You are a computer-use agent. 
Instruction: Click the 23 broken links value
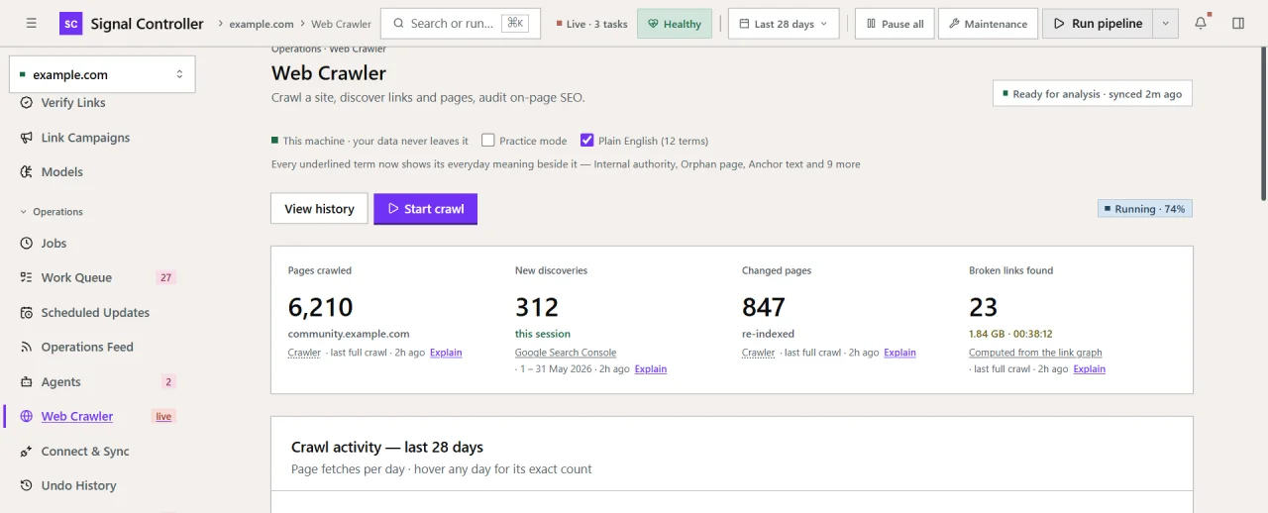tap(984, 307)
